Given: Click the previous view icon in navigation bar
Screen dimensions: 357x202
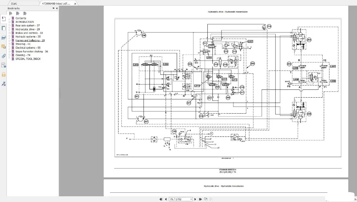Looking at the screenshot, I should [206, 199].
